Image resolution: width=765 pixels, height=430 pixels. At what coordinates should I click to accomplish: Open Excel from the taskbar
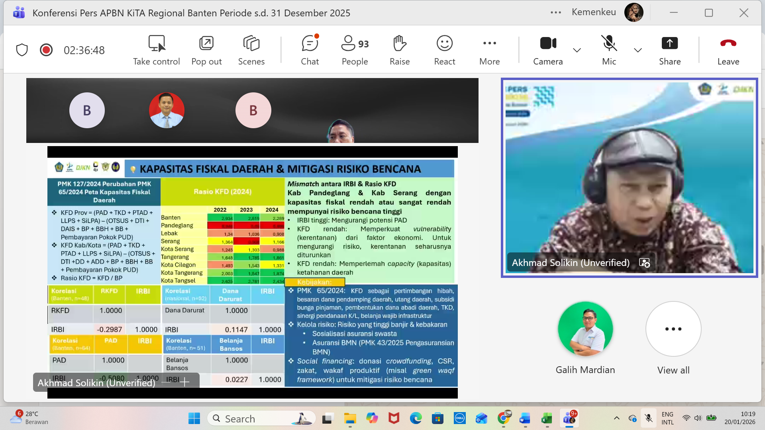(x=546, y=418)
